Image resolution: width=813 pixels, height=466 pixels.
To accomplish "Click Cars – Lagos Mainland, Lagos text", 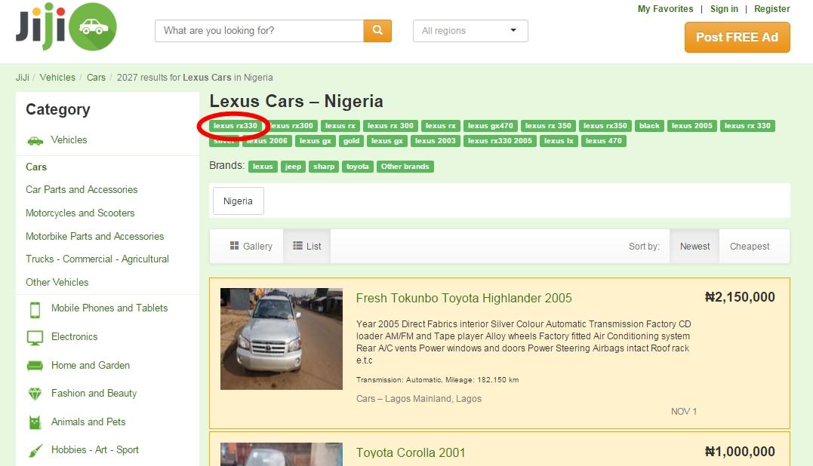I will pyautogui.click(x=418, y=399).
